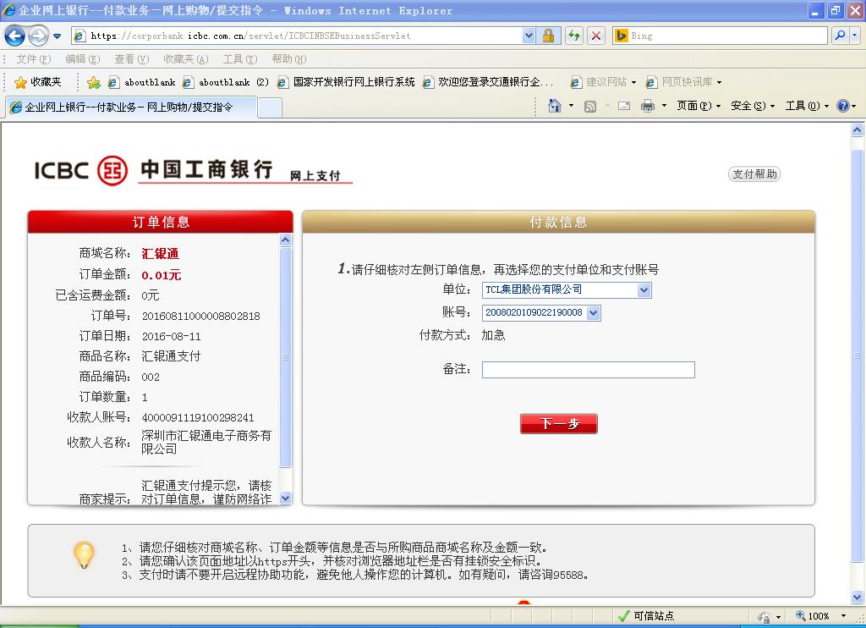Click page scrollbar down arrow
Viewport: 866px width, 628px height.
tap(858, 597)
